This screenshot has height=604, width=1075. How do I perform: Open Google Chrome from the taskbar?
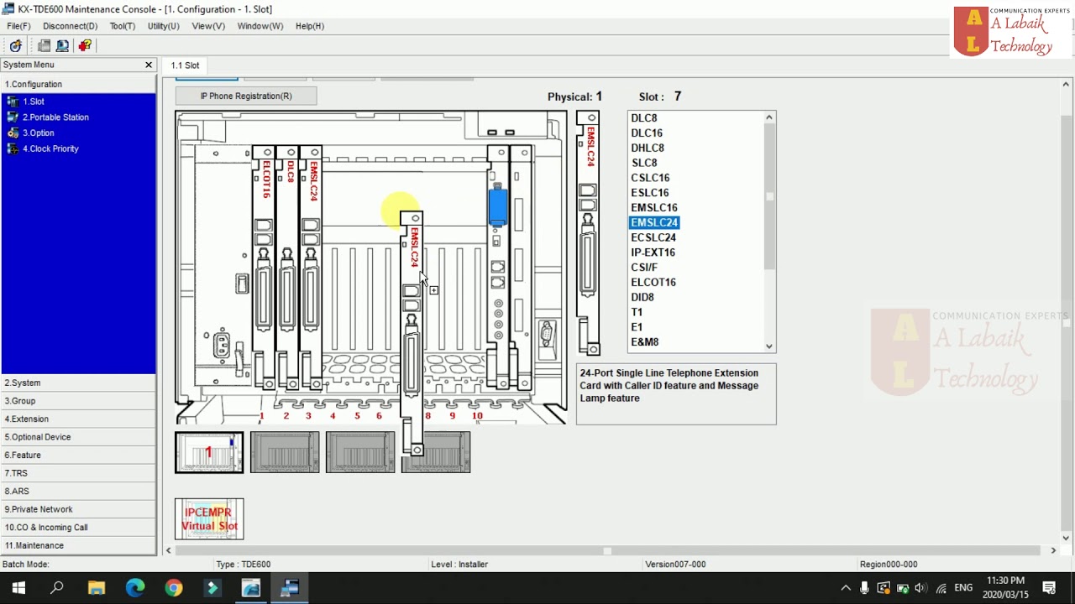(x=174, y=588)
